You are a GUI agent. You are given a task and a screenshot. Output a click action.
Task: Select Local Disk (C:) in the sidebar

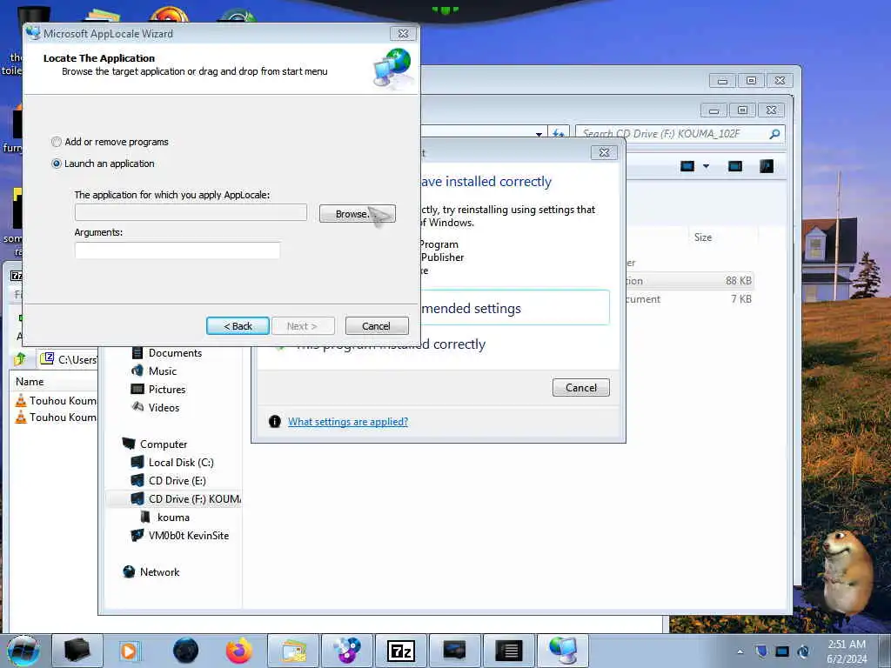click(x=181, y=463)
